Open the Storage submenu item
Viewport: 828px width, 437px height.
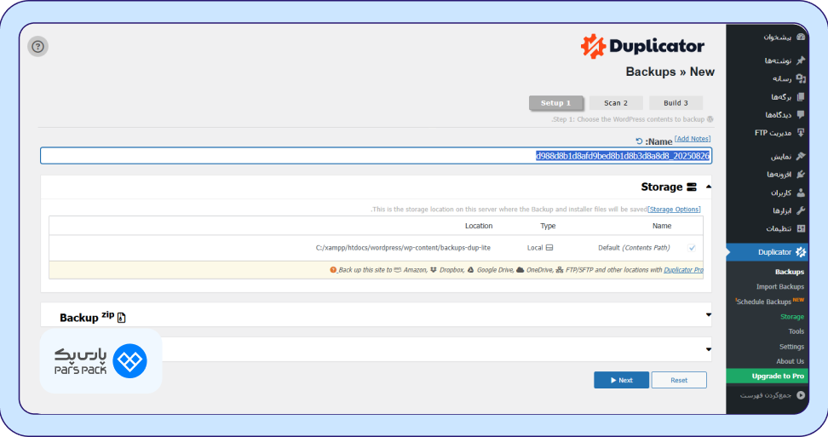click(792, 317)
